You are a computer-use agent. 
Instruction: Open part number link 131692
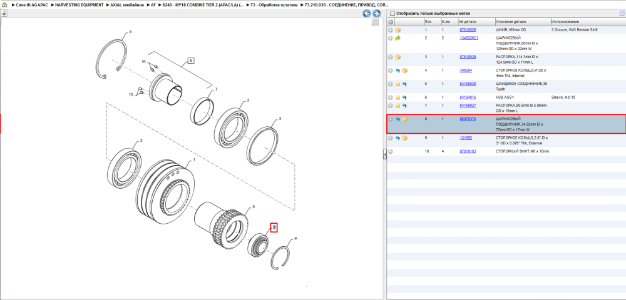[466, 138]
